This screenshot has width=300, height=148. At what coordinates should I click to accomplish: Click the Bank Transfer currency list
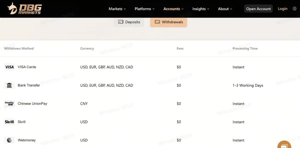click(x=106, y=86)
